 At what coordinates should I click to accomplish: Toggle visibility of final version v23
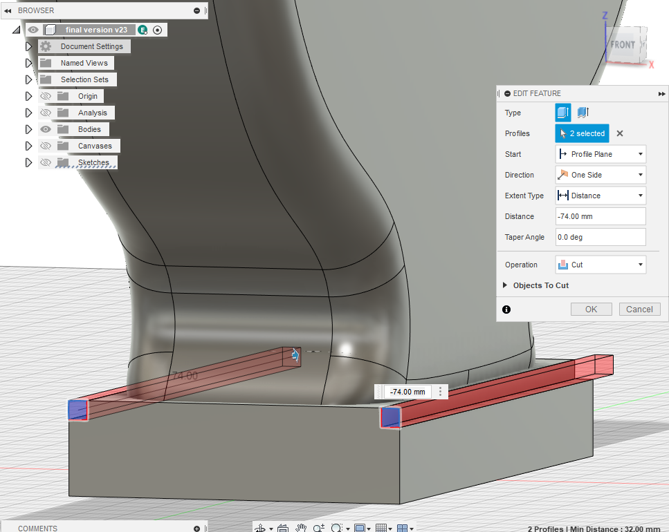tap(33, 30)
